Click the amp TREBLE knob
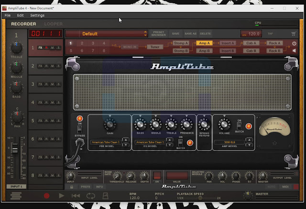This screenshot has width=306, height=209. pos(171,124)
